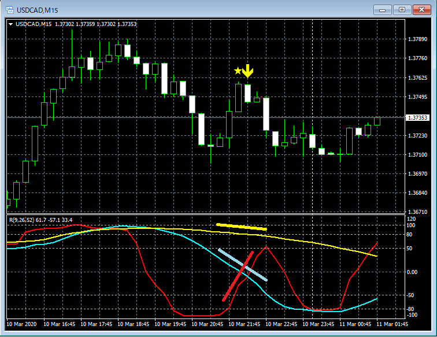Click the indicator scale value 120
The image size is (437, 337).
tap(412, 219)
